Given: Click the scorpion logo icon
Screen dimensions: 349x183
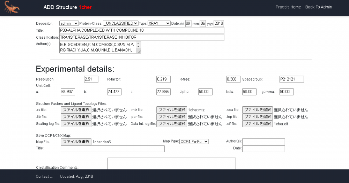Looking at the screenshot, I should pos(12,7).
